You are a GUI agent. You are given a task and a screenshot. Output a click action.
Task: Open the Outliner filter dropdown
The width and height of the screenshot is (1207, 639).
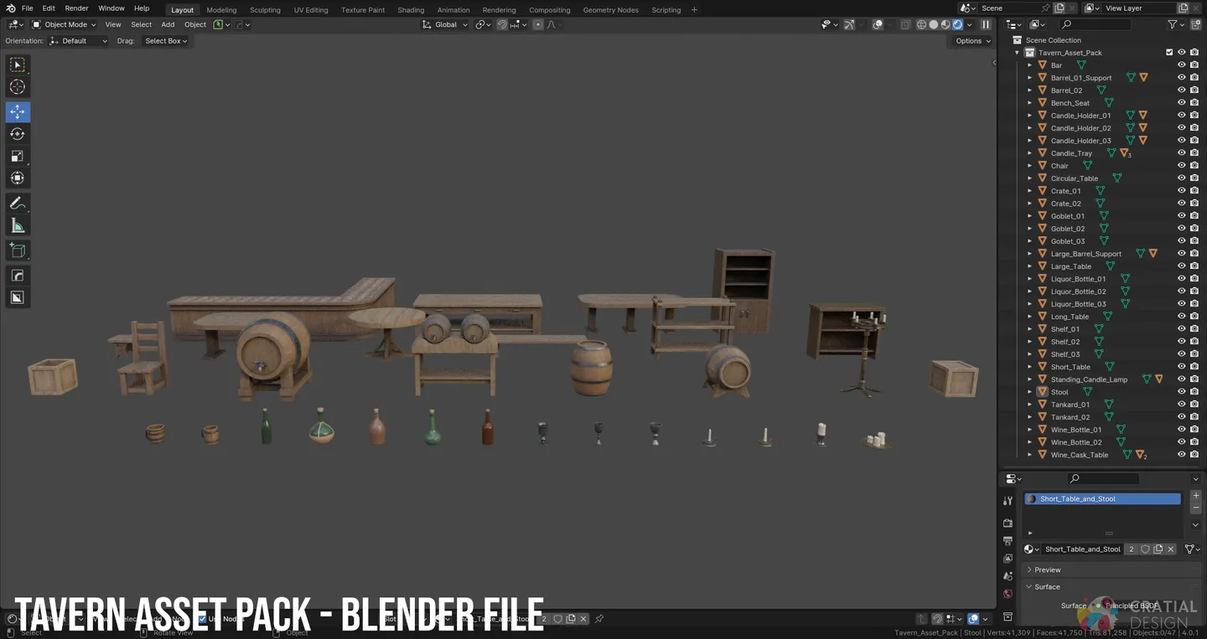tap(1175, 25)
